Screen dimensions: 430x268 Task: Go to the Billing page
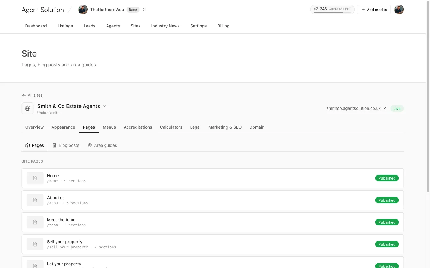click(223, 26)
